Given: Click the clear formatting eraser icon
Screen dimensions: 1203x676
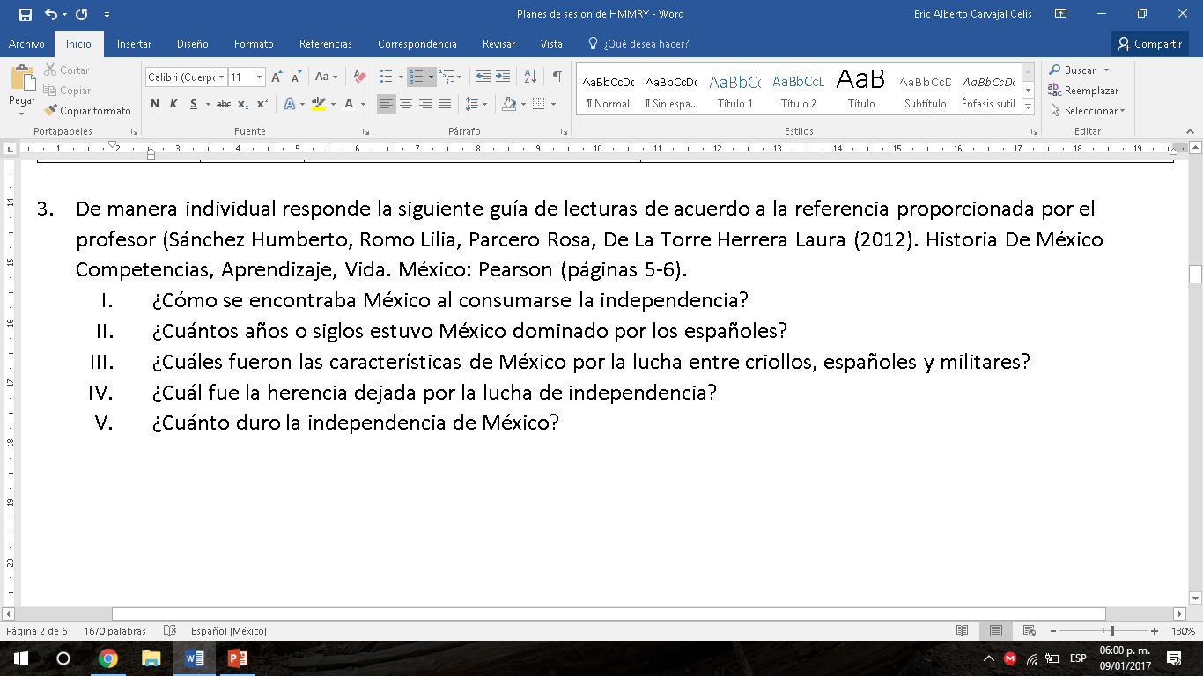Looking at the screenshot, I should [x=358, y=77].
